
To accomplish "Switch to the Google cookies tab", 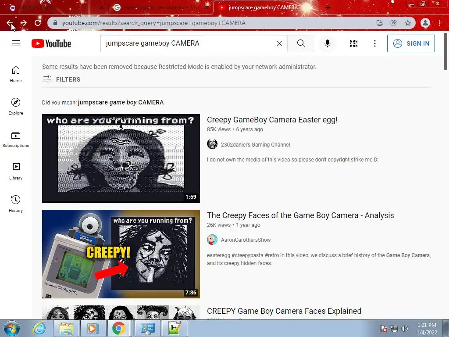I will click(x=160, y=7).
